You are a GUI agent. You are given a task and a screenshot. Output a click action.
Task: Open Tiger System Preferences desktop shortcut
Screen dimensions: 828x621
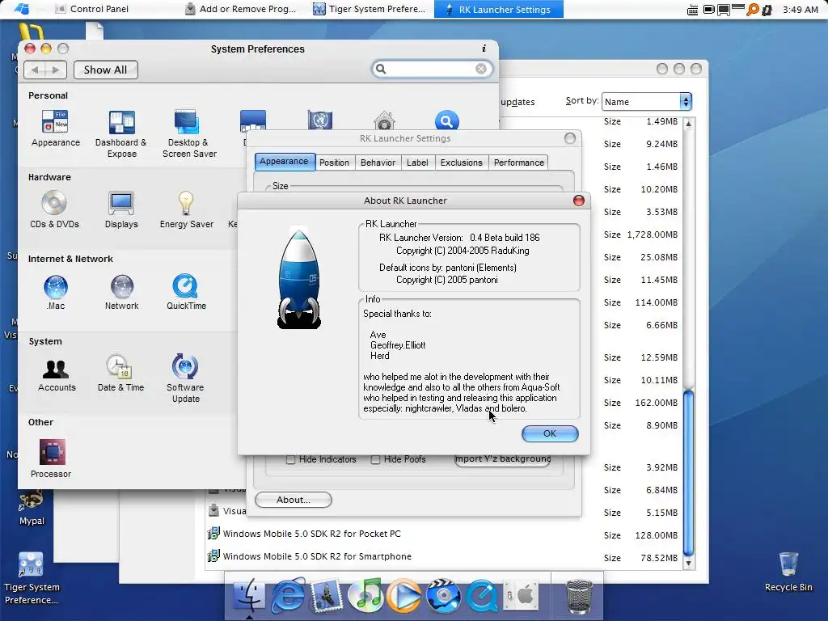[32, 578]
